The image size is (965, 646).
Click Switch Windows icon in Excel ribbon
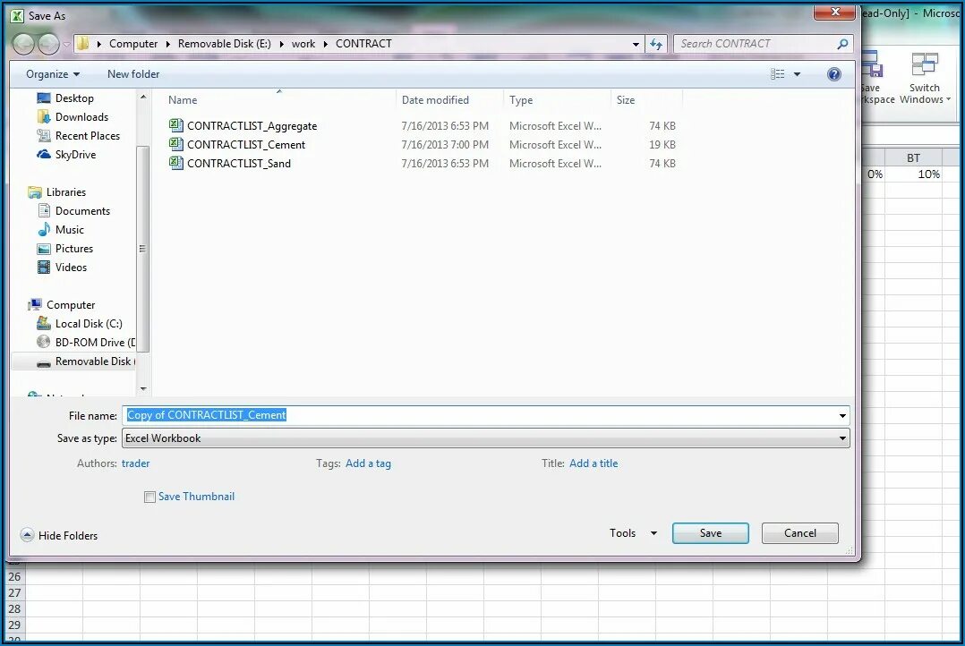pos(925,66)
